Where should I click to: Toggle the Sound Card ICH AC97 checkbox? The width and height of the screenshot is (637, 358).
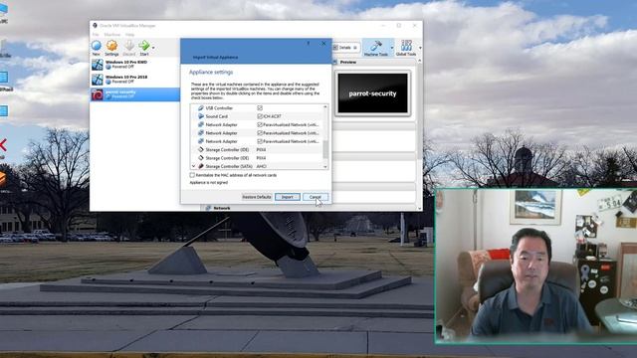click(x=260, y=116)
